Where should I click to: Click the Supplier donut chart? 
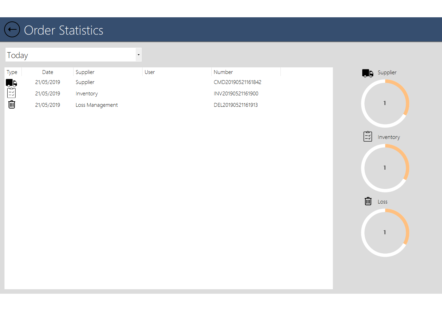click(x=385, y=103)
